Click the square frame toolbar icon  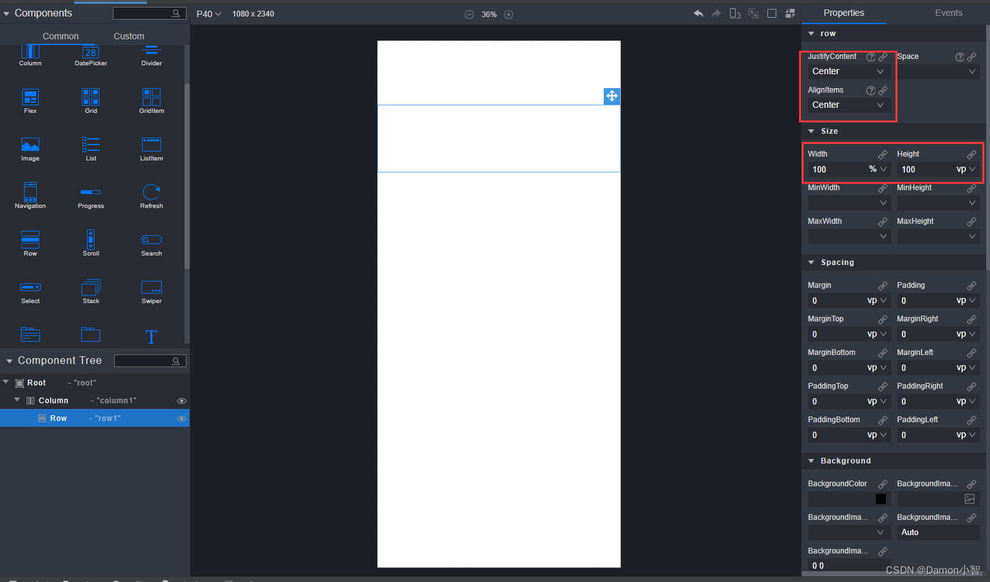click(x=772, y=13)
